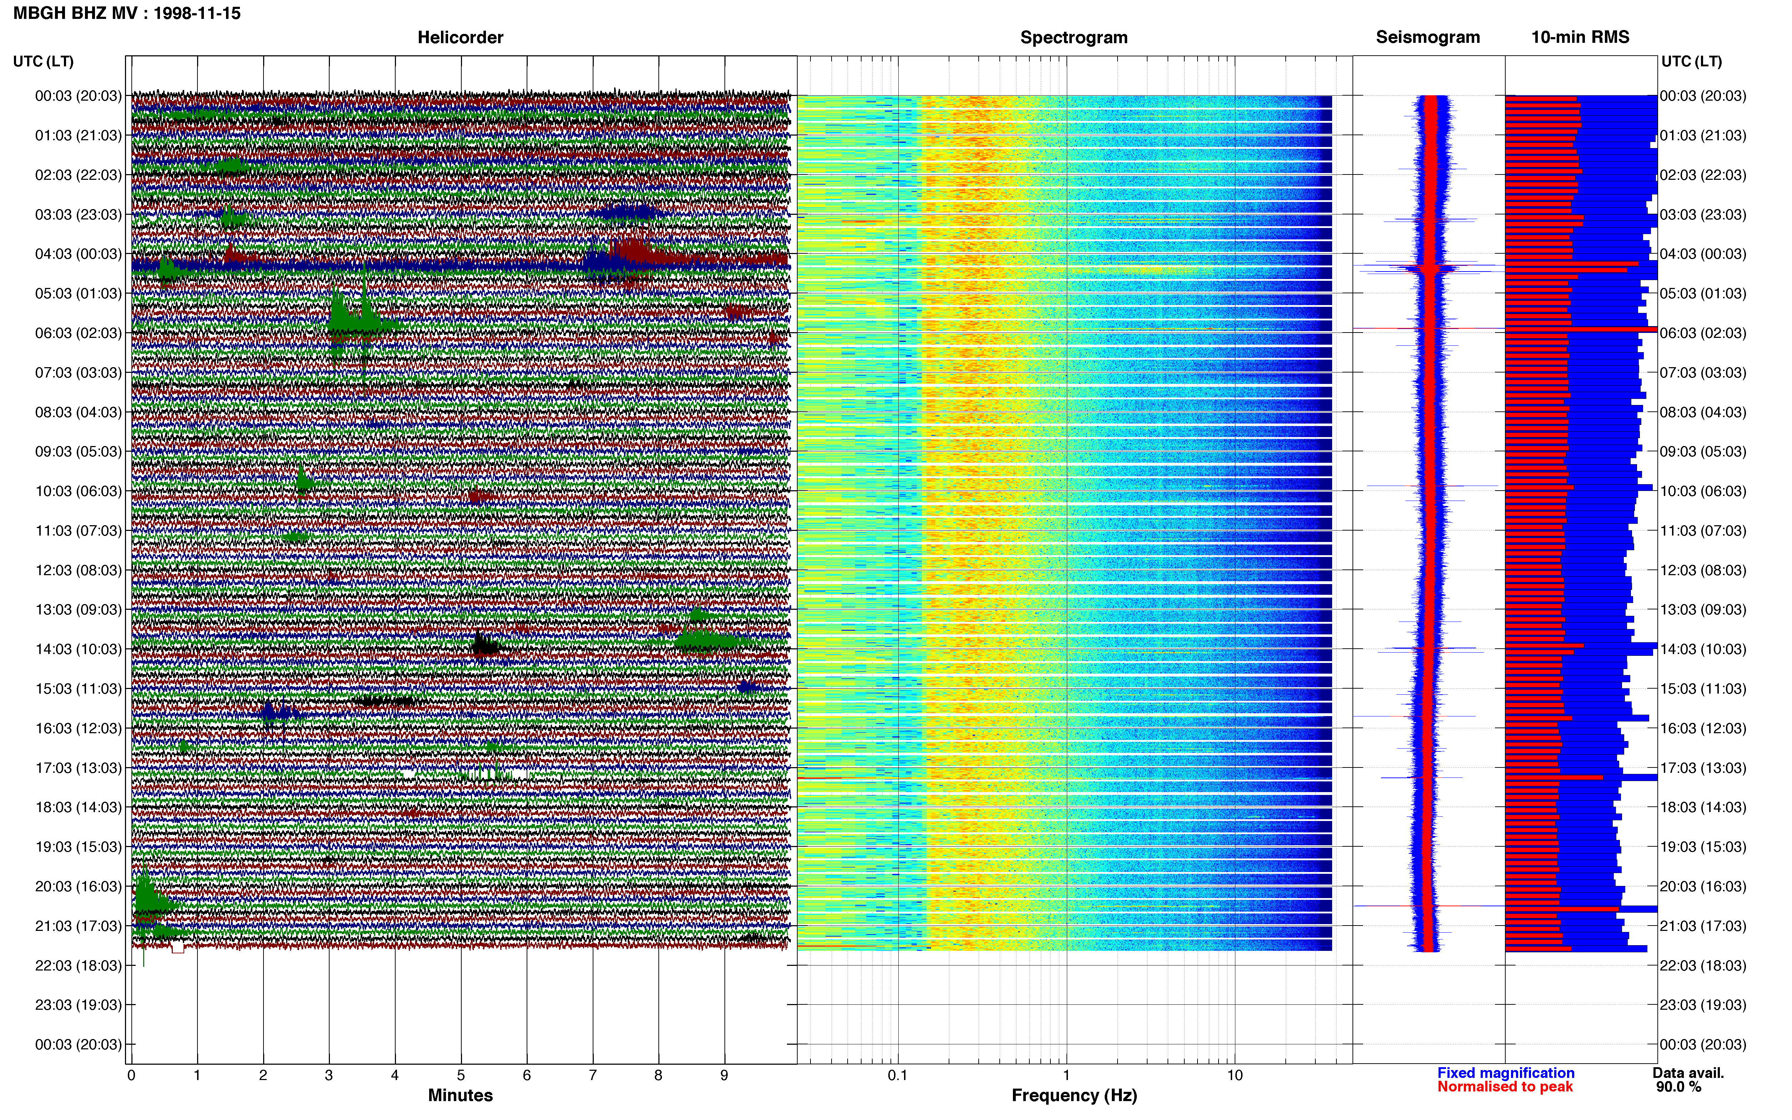
Task: Click right time label '12:03 (08:03)'
Action: [x=1703, y=571]
